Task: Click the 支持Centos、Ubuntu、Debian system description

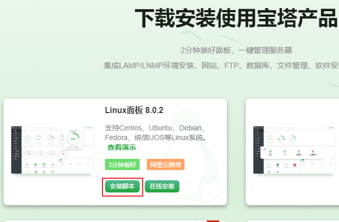Action: click(155, 133)
